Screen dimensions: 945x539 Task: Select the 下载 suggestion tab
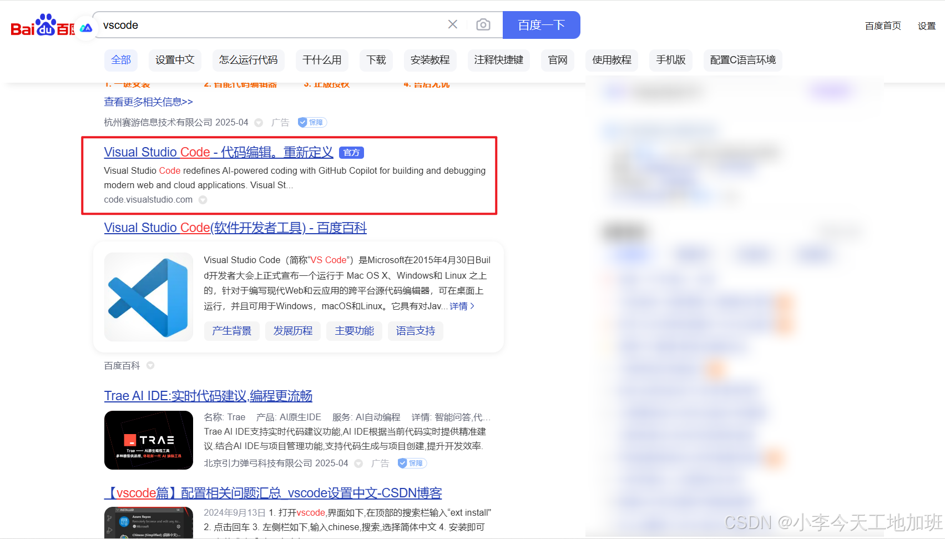(376, 60)
